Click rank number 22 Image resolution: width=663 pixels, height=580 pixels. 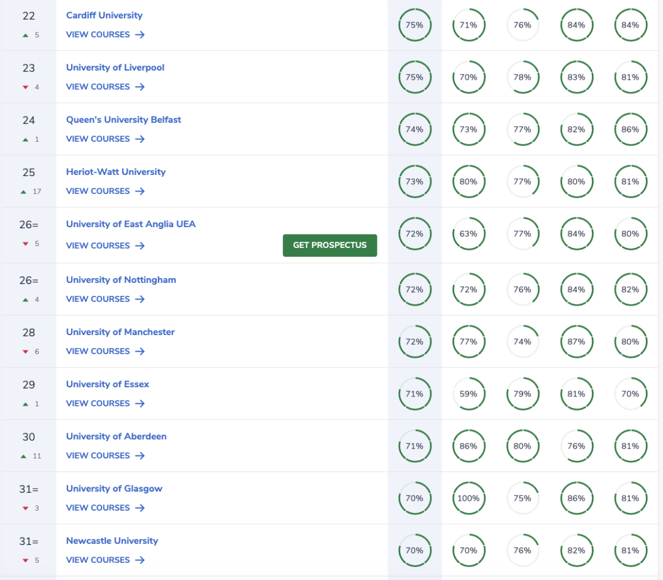pos(29,16)
